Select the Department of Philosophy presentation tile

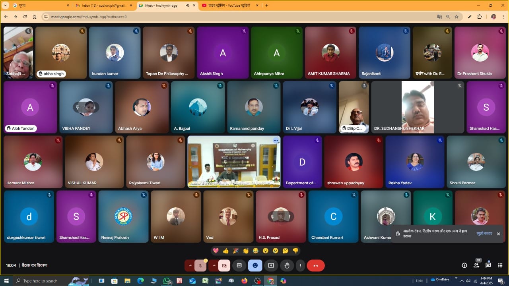click(x=234, y=161)
